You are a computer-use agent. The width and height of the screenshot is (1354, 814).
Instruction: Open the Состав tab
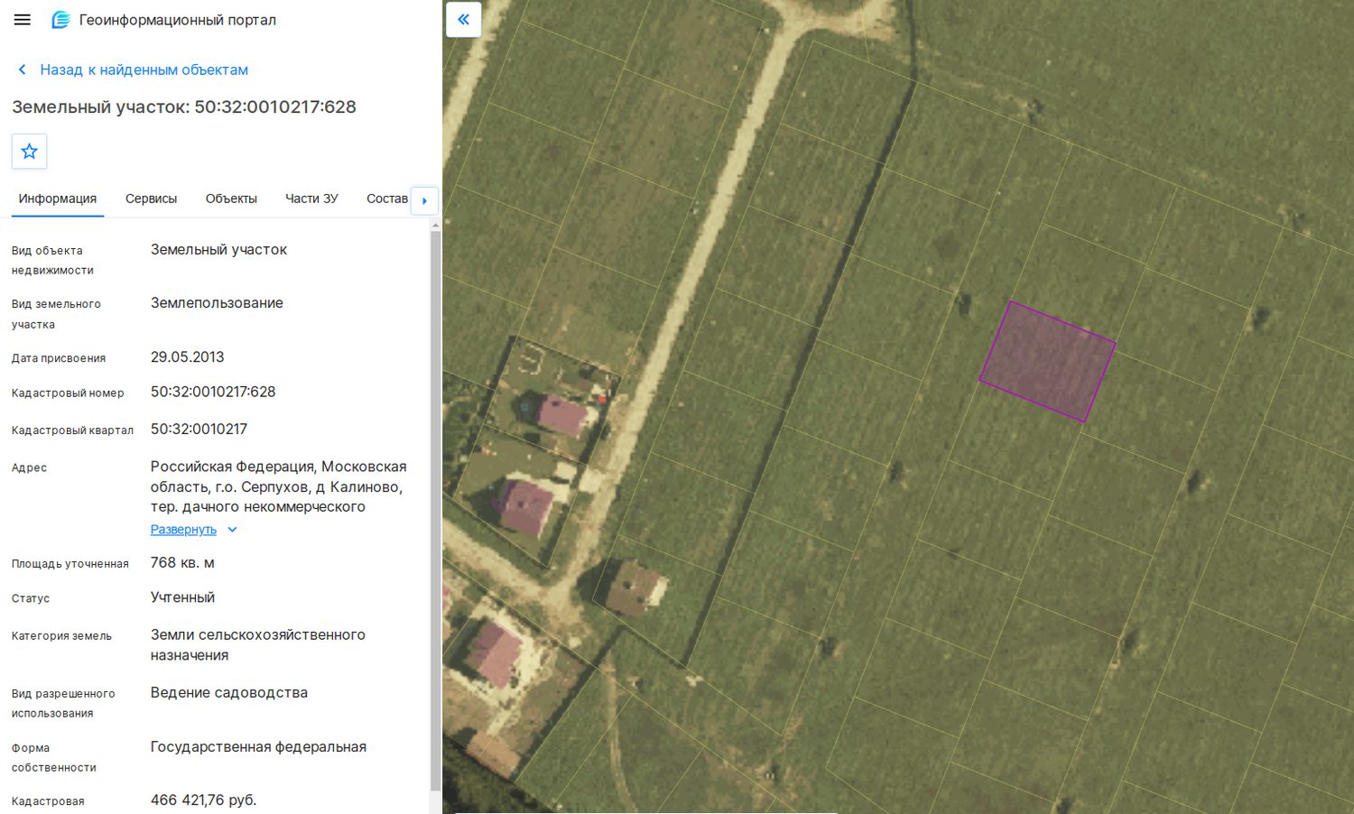click(387, 199)
